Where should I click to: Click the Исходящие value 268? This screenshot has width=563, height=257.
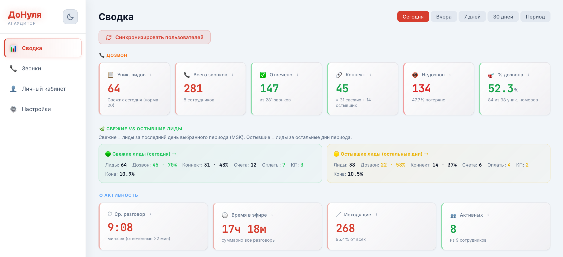345,228
